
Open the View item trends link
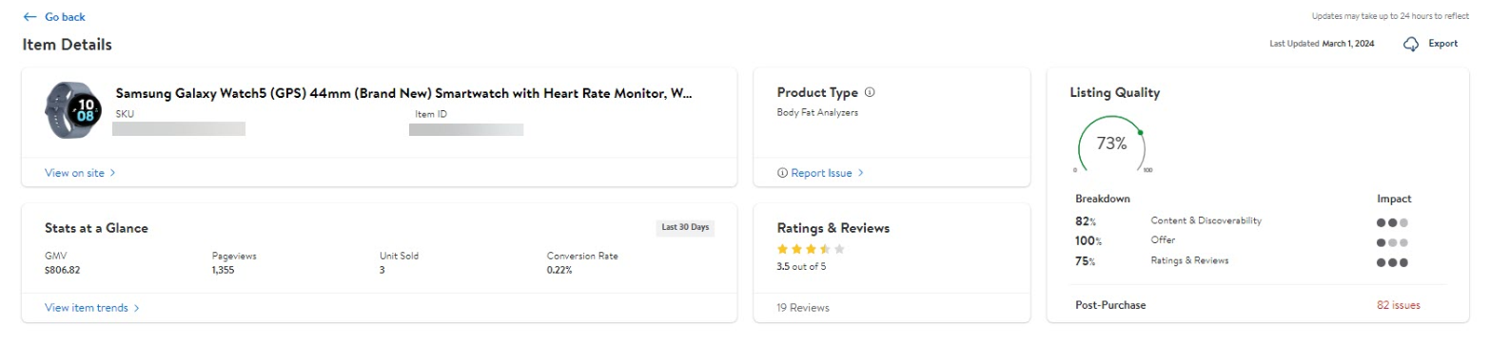click(91, 308)
